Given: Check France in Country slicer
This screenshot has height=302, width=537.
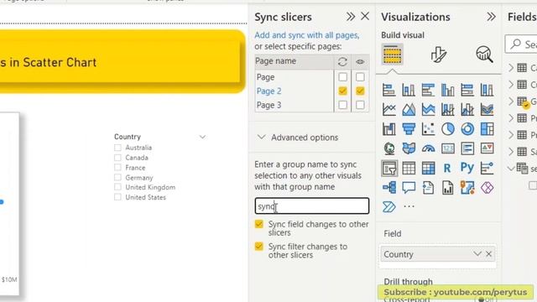Looking at the screenshot, I should point(117,168).
